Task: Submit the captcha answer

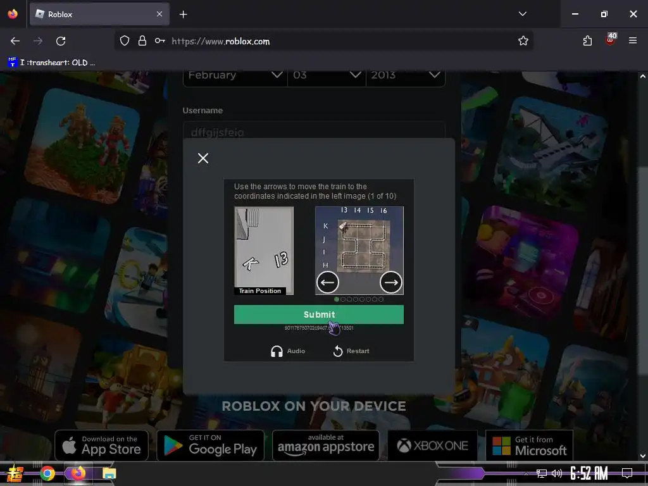Action: tap(319, 315)
